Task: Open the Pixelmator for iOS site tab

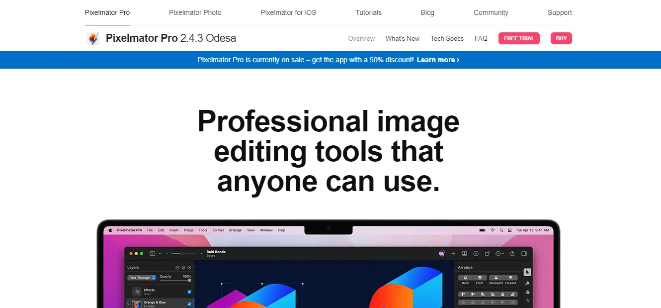Action: tap(288, 12)
